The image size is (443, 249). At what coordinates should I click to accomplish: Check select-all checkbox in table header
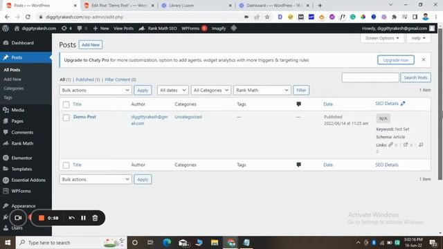coord(66,104)
